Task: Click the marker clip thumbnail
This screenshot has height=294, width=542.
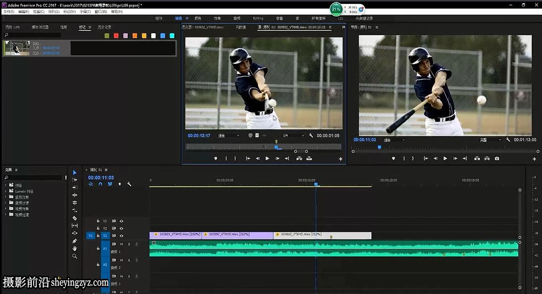Action: pyautogui.click(x=16, y=48)
